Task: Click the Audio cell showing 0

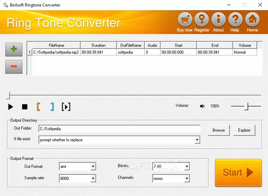Action: coord(152,52)
